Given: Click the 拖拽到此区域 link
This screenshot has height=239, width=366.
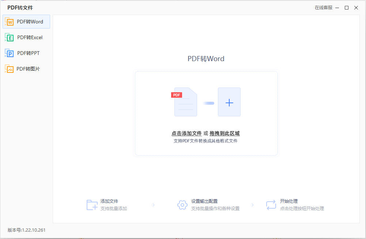Looking at the screenshot, I should pos(224,133).
